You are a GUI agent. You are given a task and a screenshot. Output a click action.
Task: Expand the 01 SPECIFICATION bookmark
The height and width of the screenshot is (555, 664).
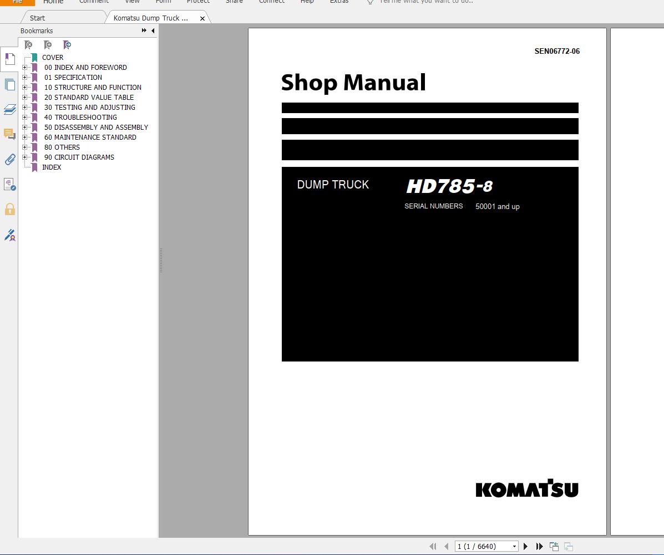24,78
